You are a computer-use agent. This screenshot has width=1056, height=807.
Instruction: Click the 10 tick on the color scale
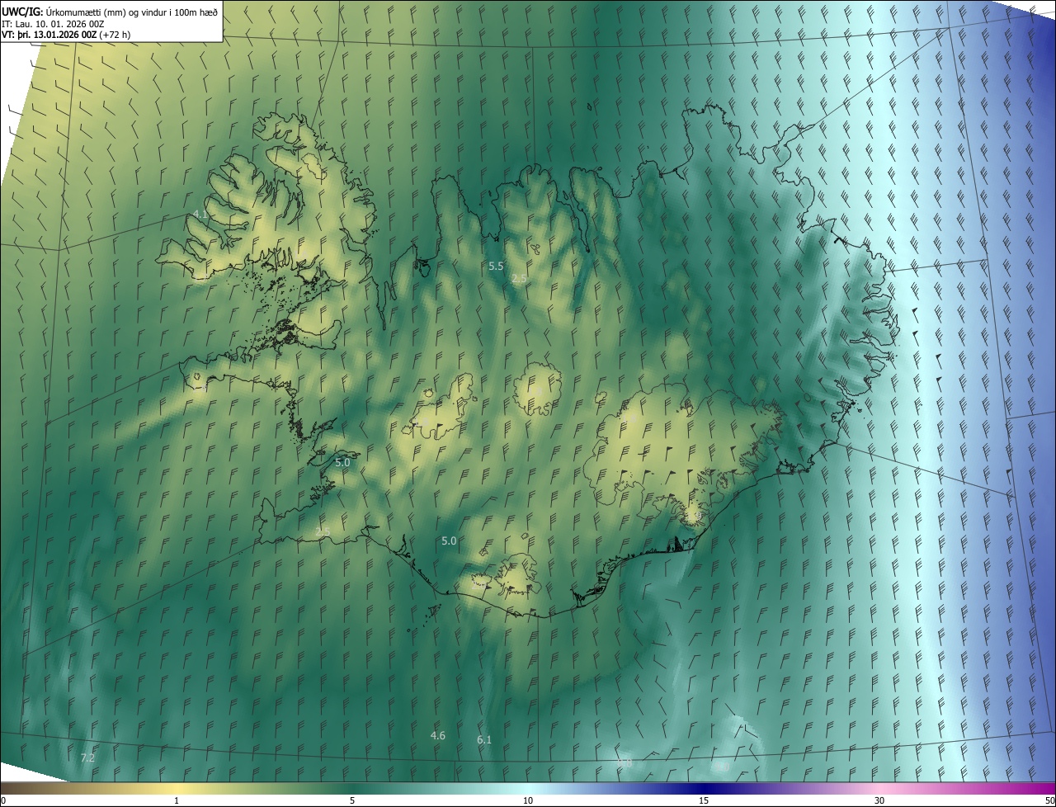528,800
